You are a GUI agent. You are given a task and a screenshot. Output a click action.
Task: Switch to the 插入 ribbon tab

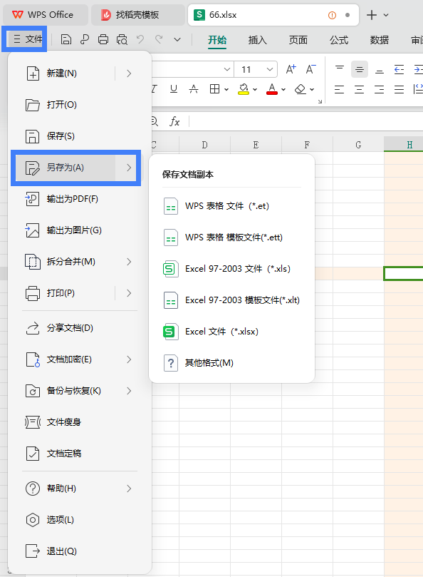pyautogui.click(x=258, y=40)
